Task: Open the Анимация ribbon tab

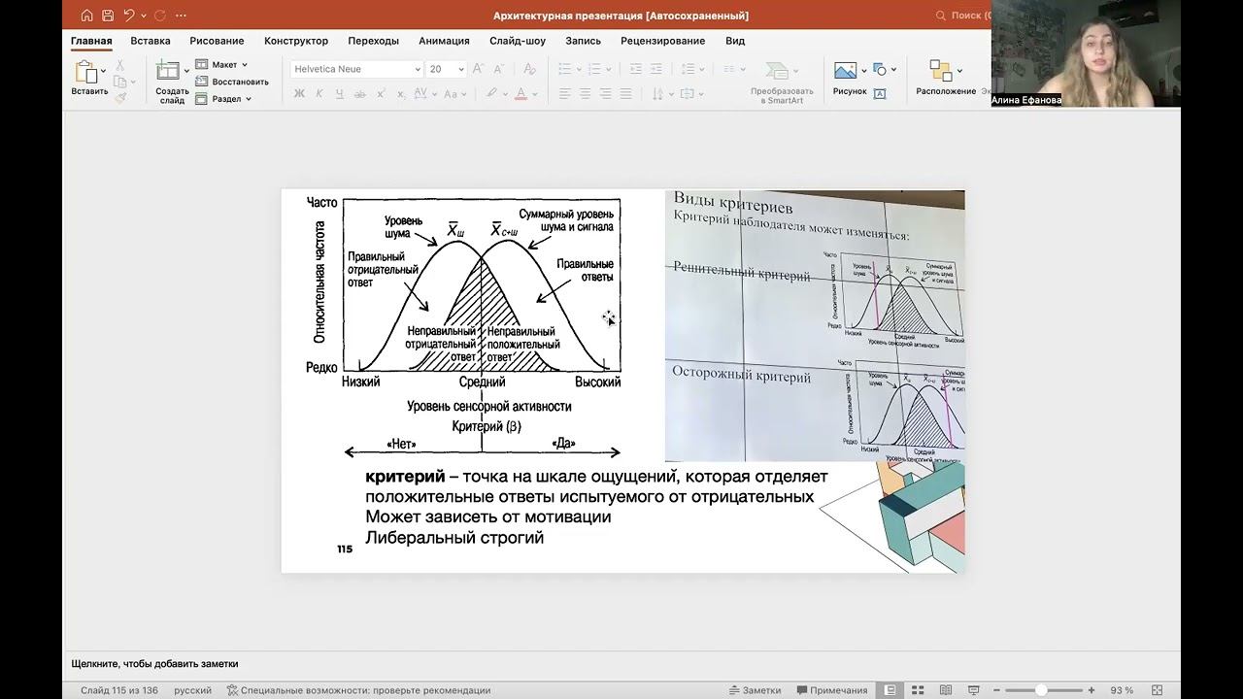Action: [x=444, y=41]
